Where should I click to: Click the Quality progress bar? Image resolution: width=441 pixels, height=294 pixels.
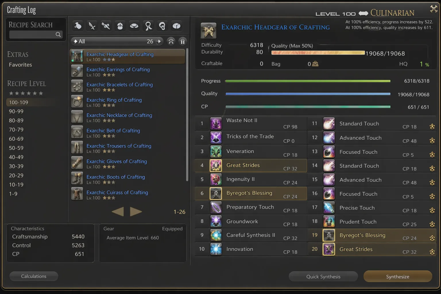point(308,94)
